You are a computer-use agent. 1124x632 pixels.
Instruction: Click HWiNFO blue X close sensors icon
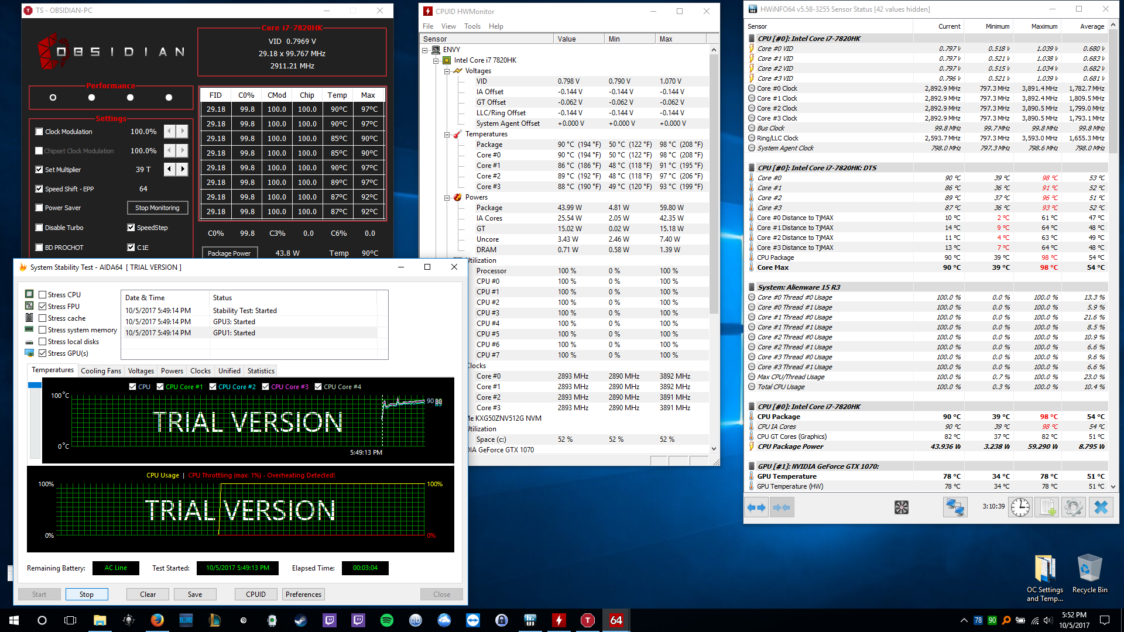coord(1101,507)
